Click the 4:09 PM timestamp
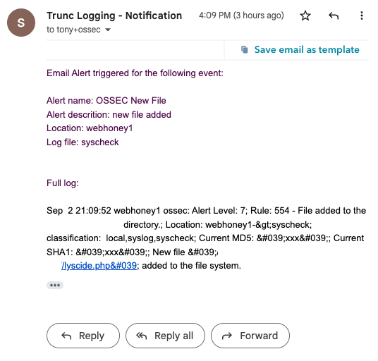This screenshot has height=361, width=378. (x=241, y=16)
